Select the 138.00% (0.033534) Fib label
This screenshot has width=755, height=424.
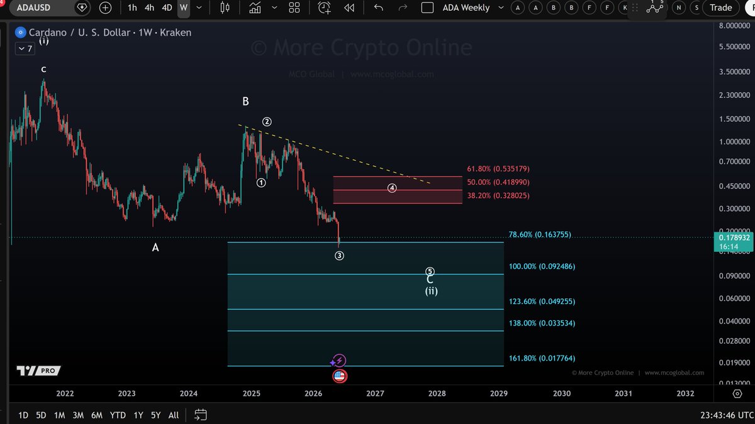tap(542, 323)
